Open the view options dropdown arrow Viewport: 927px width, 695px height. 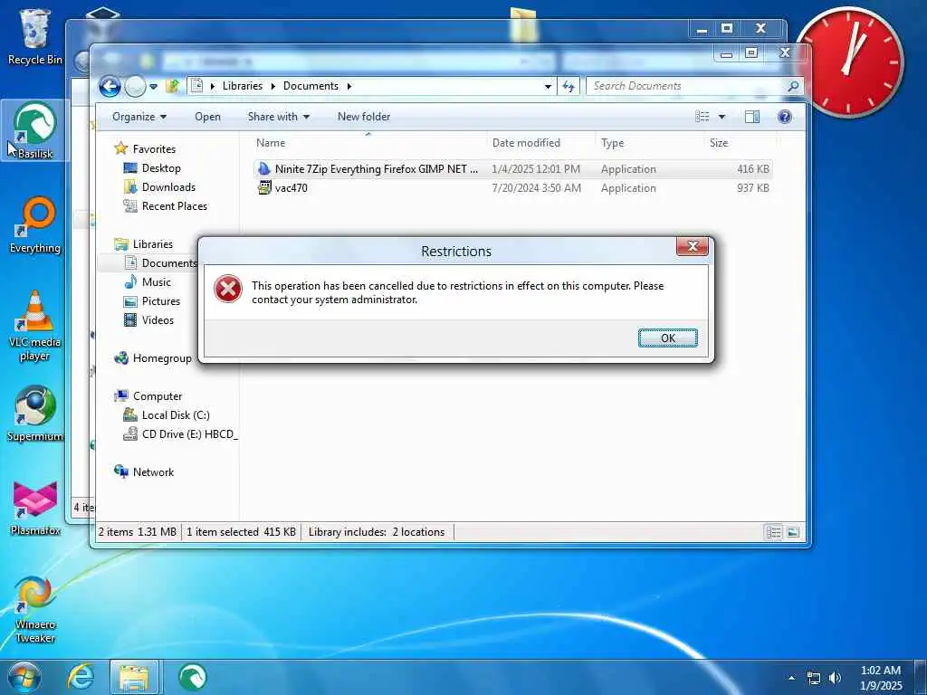click(722, 117)
